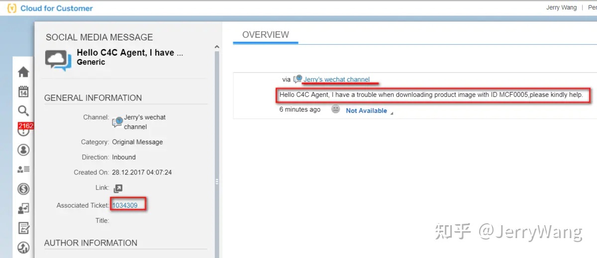Image resolution: width=597 pixels, height=258 pixels.
Task: Click the Search magnifier icon in sidebar
Action: (x=23, y=111)
